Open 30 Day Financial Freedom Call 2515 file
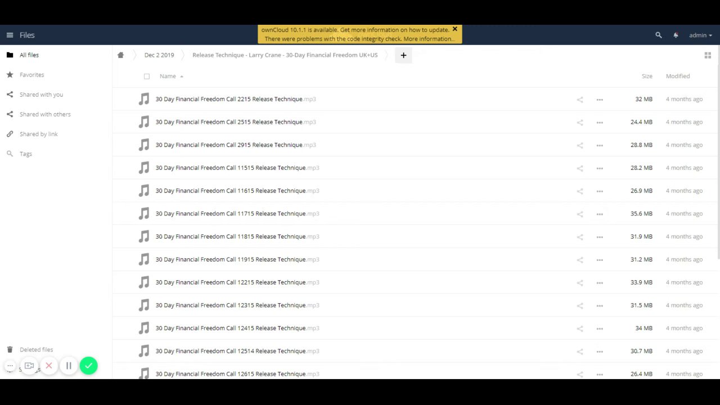 [x=236, y=122]
